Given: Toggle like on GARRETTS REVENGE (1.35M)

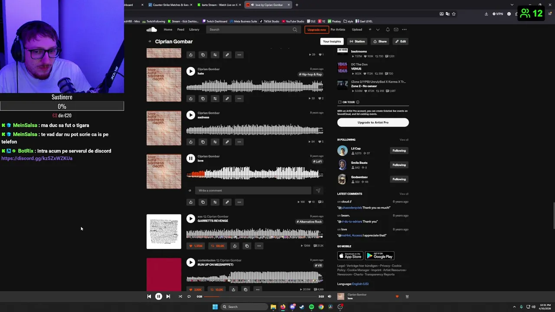Looking at the screenshot, I should point(196,246).
